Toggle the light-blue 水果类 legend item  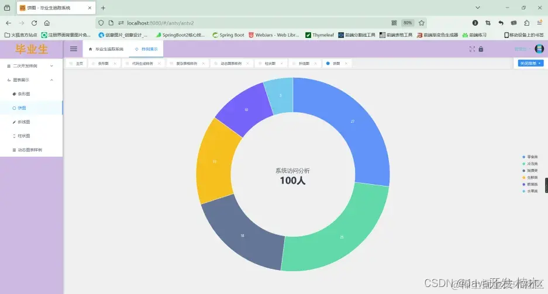(530, 191)
